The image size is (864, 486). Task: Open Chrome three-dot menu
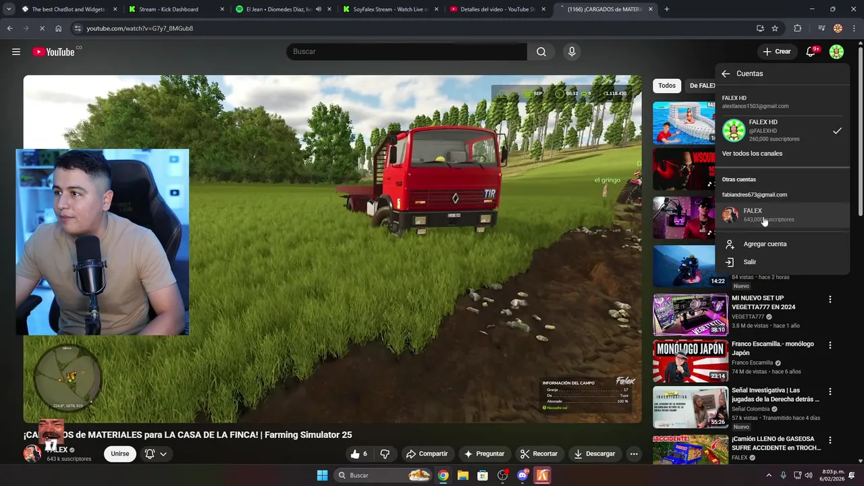pyautogui.click(x=855, y=28)
